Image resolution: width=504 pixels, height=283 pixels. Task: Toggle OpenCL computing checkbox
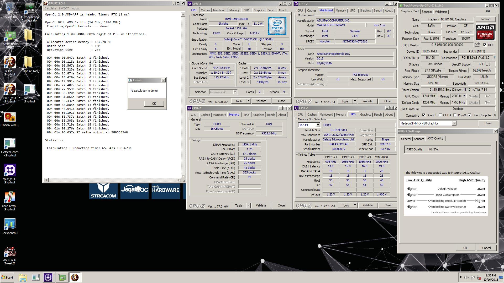[423, 115]
